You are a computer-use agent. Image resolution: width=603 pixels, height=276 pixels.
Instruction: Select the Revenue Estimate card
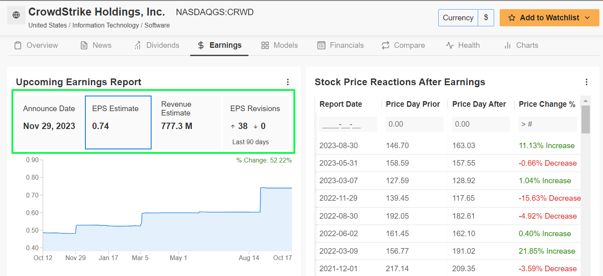click(x=187, y=122)
